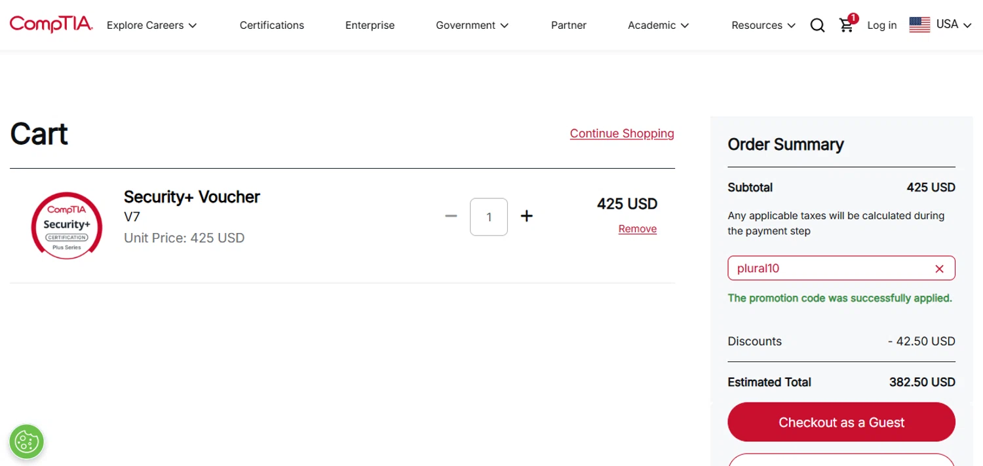Click the Unit Price: 425 USD text
The height and width of the screenshot is (466, 983).
point(184,238)
